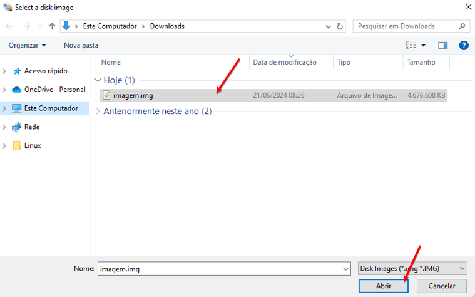
Task: Click the Back navigation arrow
Action: click(9, 26)
